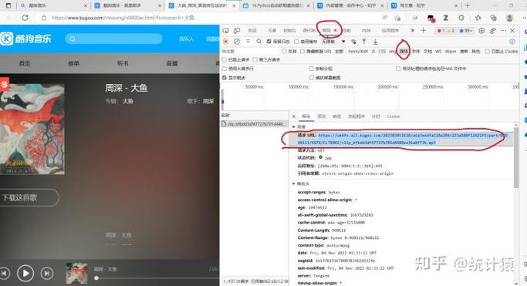
Task: Open the throttling dropdown
Action: coord(333,42)
